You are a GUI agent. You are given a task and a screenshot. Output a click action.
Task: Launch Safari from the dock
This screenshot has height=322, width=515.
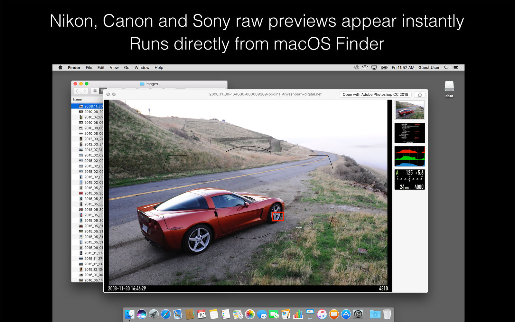pyautogui.click(x=166, y=314)
